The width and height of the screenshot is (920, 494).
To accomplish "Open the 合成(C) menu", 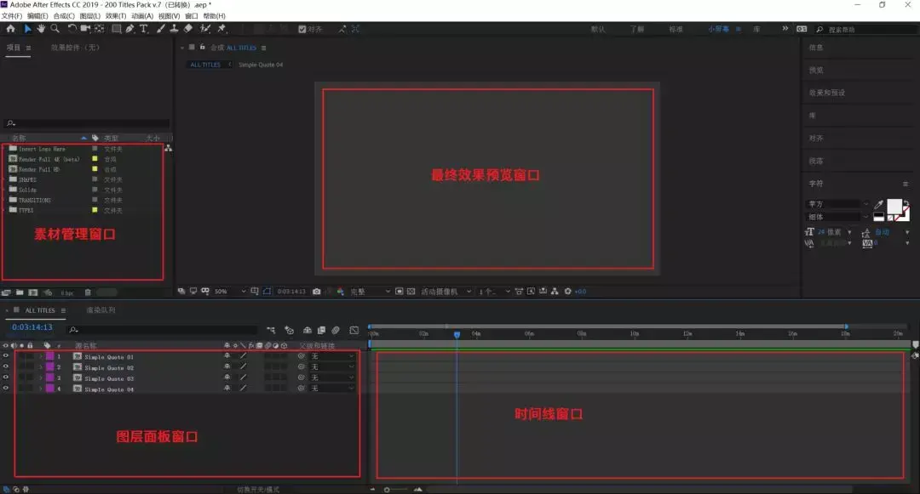I will point(64,16).
